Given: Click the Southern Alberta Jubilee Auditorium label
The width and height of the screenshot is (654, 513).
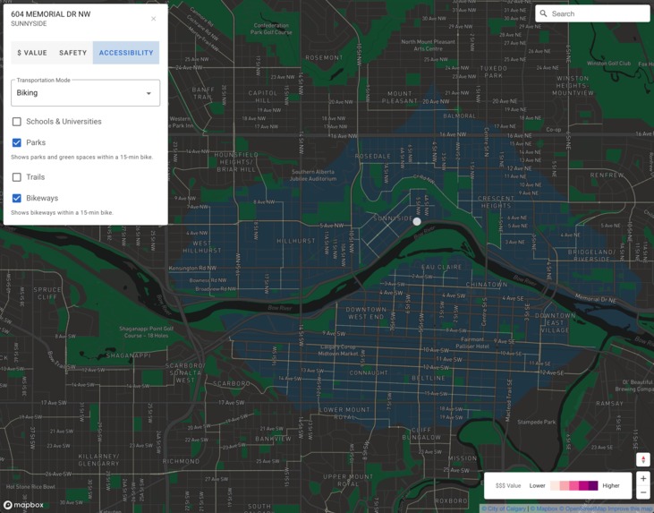Looking at the screenshot, I should point(313,175).
